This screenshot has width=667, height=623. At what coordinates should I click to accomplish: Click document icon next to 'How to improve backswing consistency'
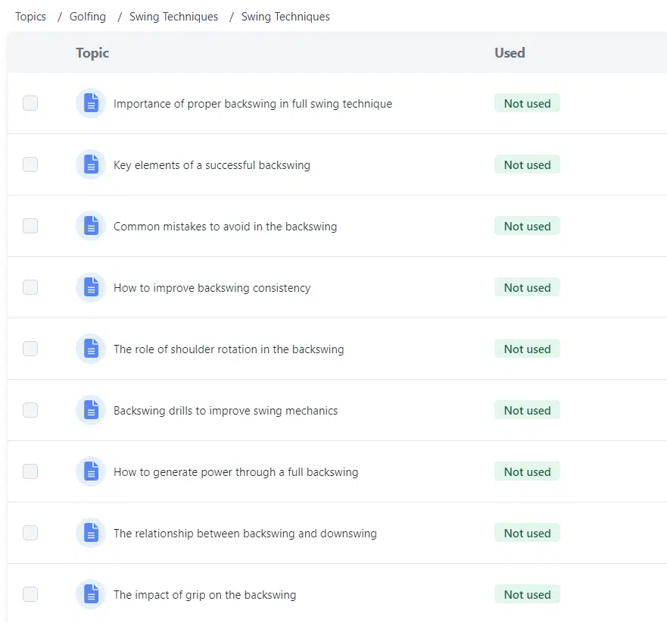tap(91, 287)
